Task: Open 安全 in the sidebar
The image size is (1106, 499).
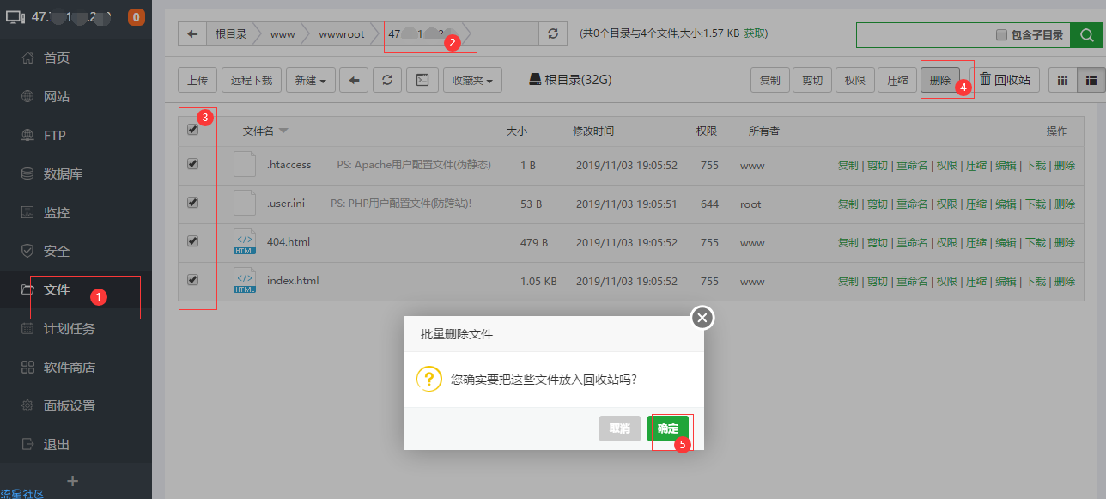Action: [x=57, y=251]
